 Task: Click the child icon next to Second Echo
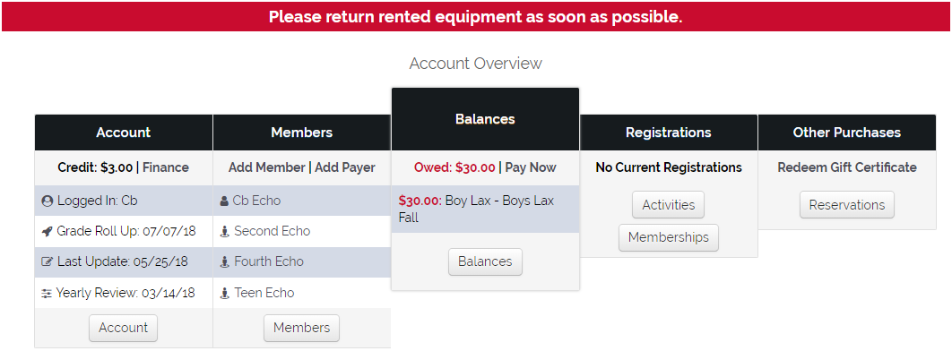225,232
